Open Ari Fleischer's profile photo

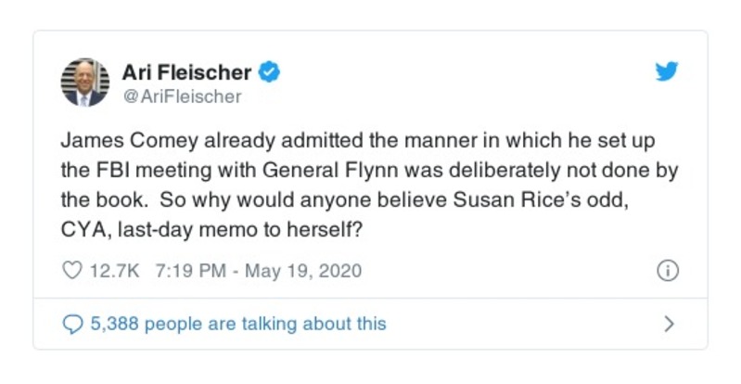(84, 82)
